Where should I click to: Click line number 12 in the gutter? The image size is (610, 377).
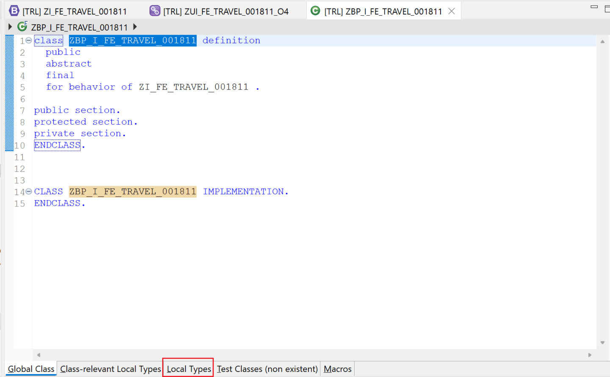[19, 169]
